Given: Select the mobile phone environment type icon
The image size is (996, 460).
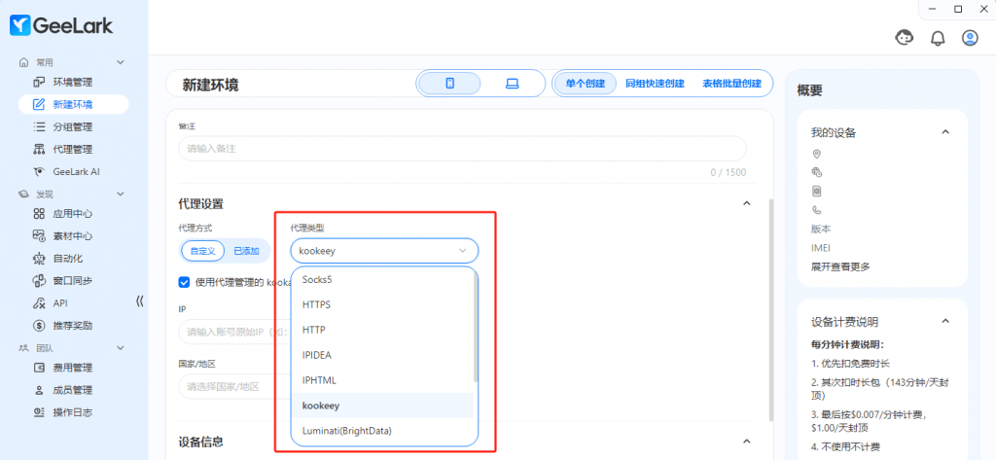Looking at the screenshot, I should coord(449,84).
